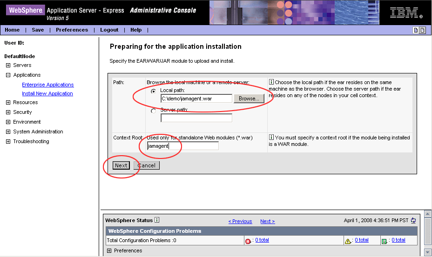Expand the Servers tree node

(8, 65)
